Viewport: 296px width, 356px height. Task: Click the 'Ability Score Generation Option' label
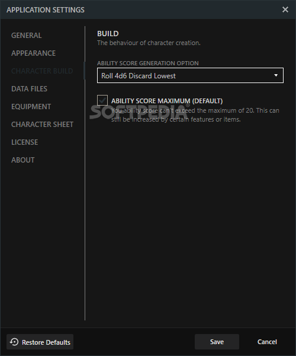[148, 63]
